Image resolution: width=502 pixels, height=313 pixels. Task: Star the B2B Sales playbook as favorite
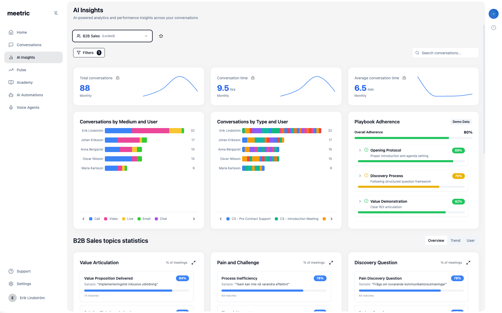161,36
